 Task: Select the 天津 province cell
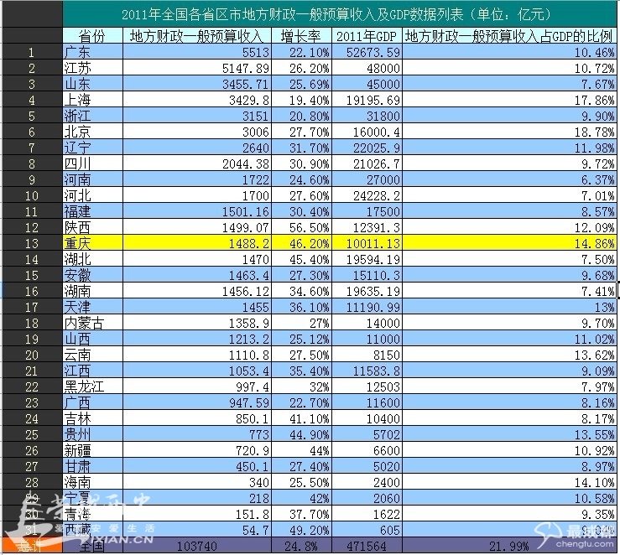(93, 307)
